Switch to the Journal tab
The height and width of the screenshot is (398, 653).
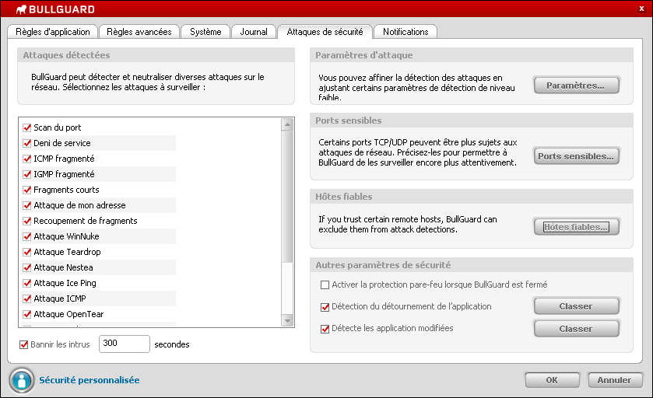coord(253,32)
